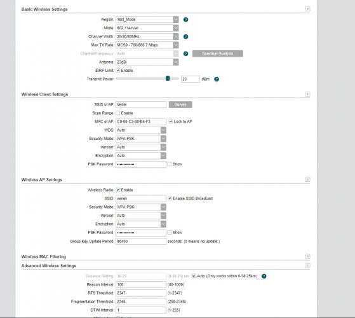Open the Region dropdown
Screen dimensions: 355x318
(x=147, y=20)
